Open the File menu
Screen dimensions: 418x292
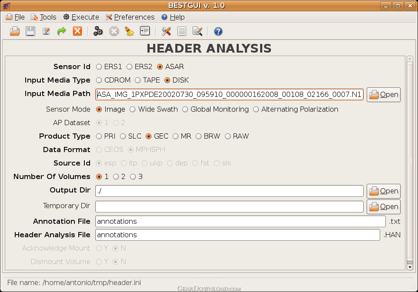click(x=15, y=17)
